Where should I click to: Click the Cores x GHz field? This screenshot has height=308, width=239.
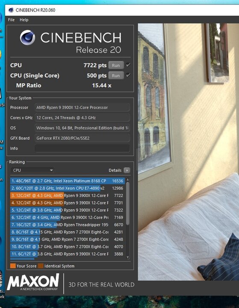tap(82, 118)
